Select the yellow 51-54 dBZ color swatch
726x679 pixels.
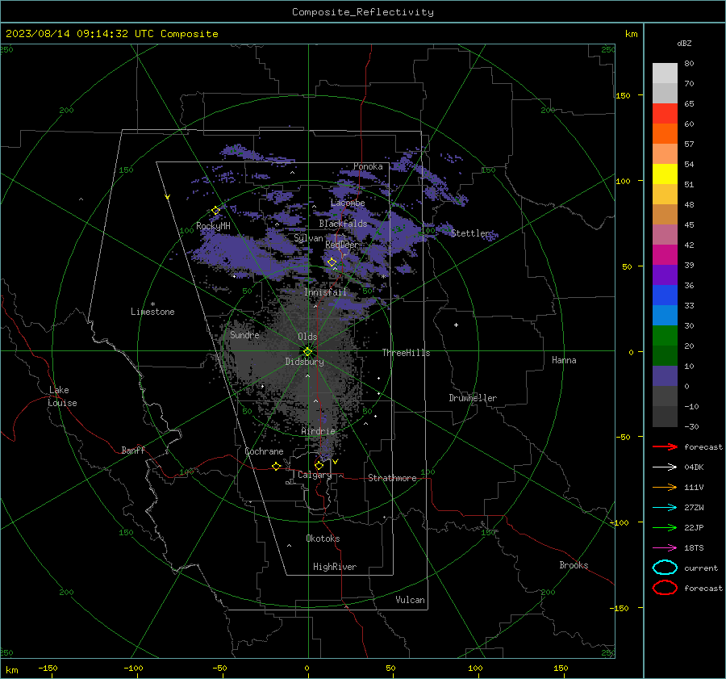(x=665, y=174)
